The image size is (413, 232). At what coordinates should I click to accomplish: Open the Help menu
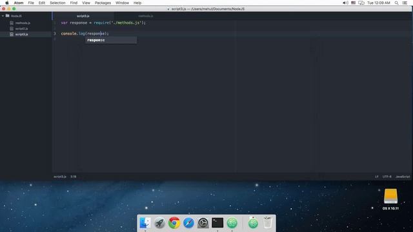(137, 3)
